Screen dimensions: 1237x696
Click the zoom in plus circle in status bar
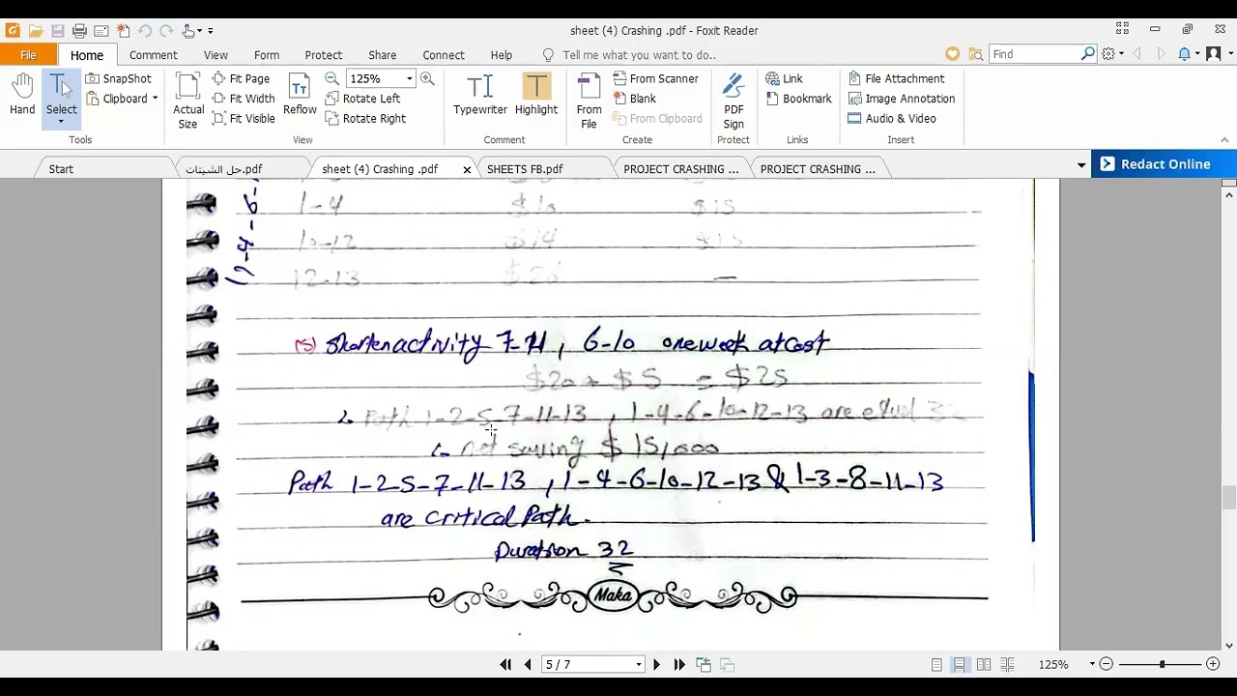1213,665
